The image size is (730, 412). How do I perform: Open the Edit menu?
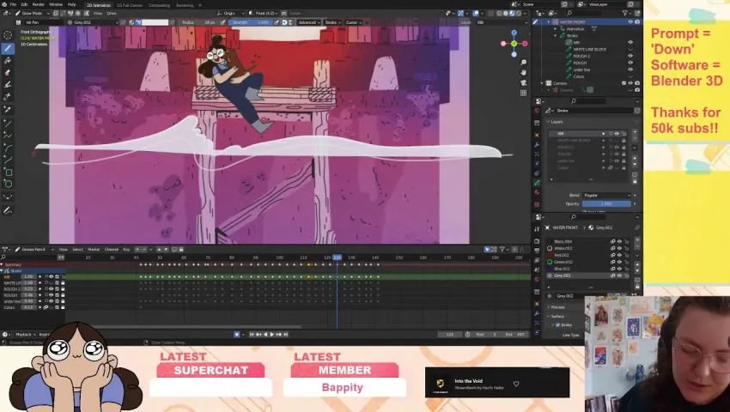pyautogui.click(x=24, y=4)
